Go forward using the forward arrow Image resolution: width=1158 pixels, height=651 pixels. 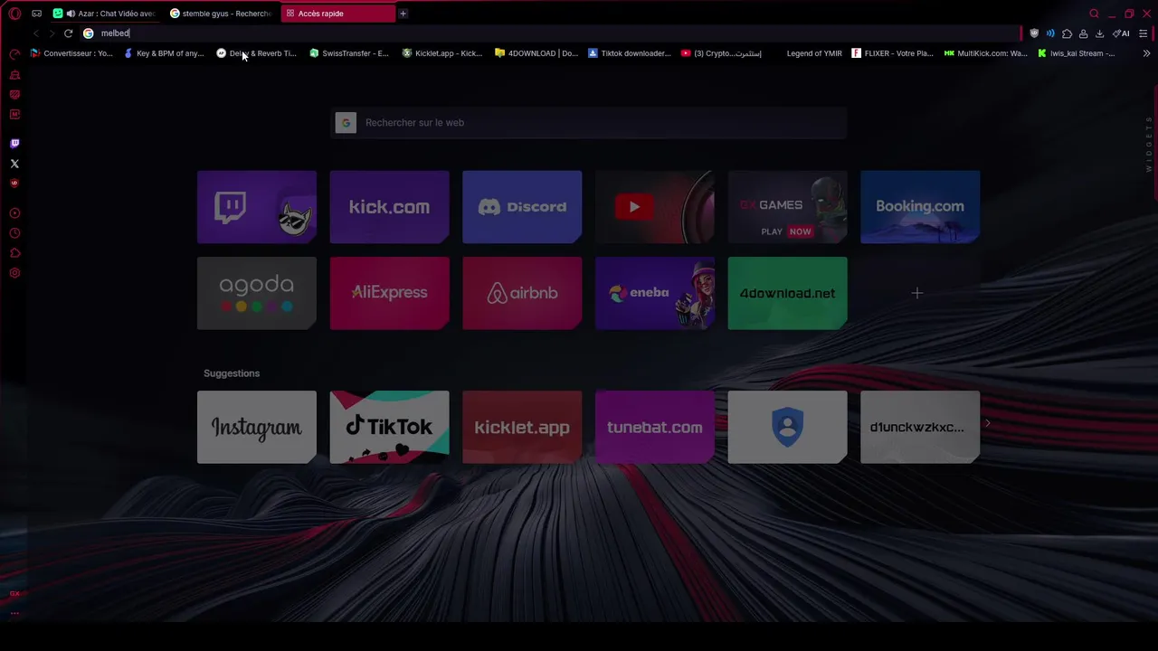[x=52, y=33]
